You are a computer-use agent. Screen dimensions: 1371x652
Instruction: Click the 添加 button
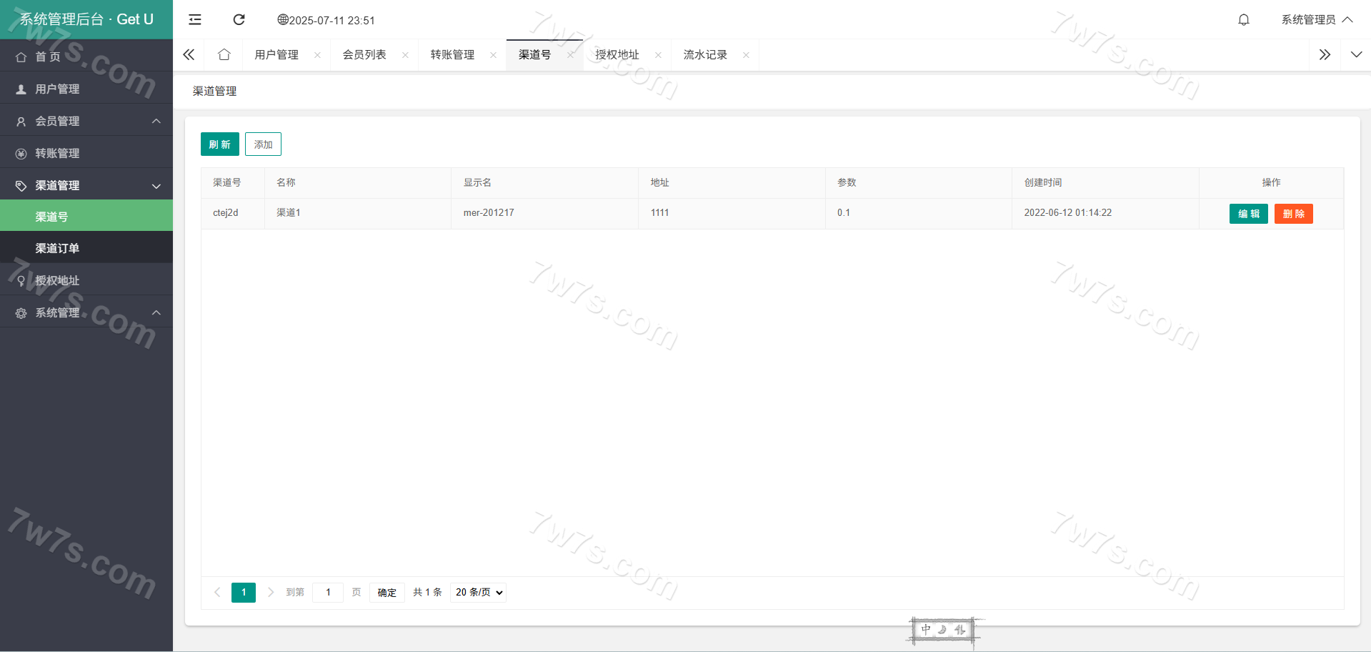263,144
